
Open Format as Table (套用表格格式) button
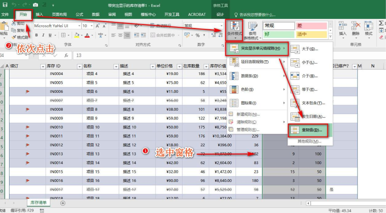click(x=252, y=31)
